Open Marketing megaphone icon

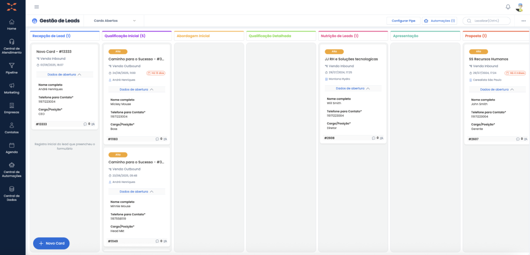coord(11,86)
